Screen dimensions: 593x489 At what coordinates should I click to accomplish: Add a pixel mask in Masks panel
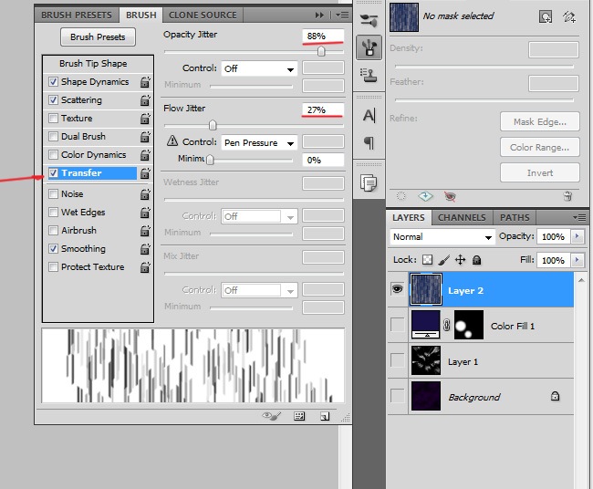(x=546, y=16)
